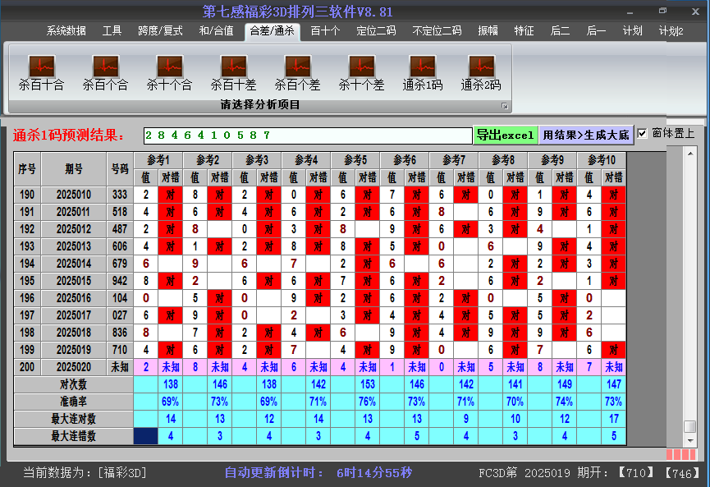Select period 2025017 in the table
The image size is (710, 487).
coord(74,315)
